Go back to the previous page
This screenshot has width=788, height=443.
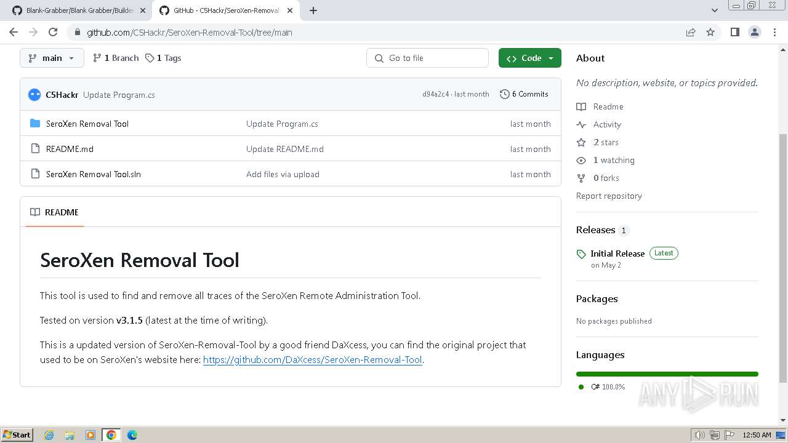click(14, 32)
